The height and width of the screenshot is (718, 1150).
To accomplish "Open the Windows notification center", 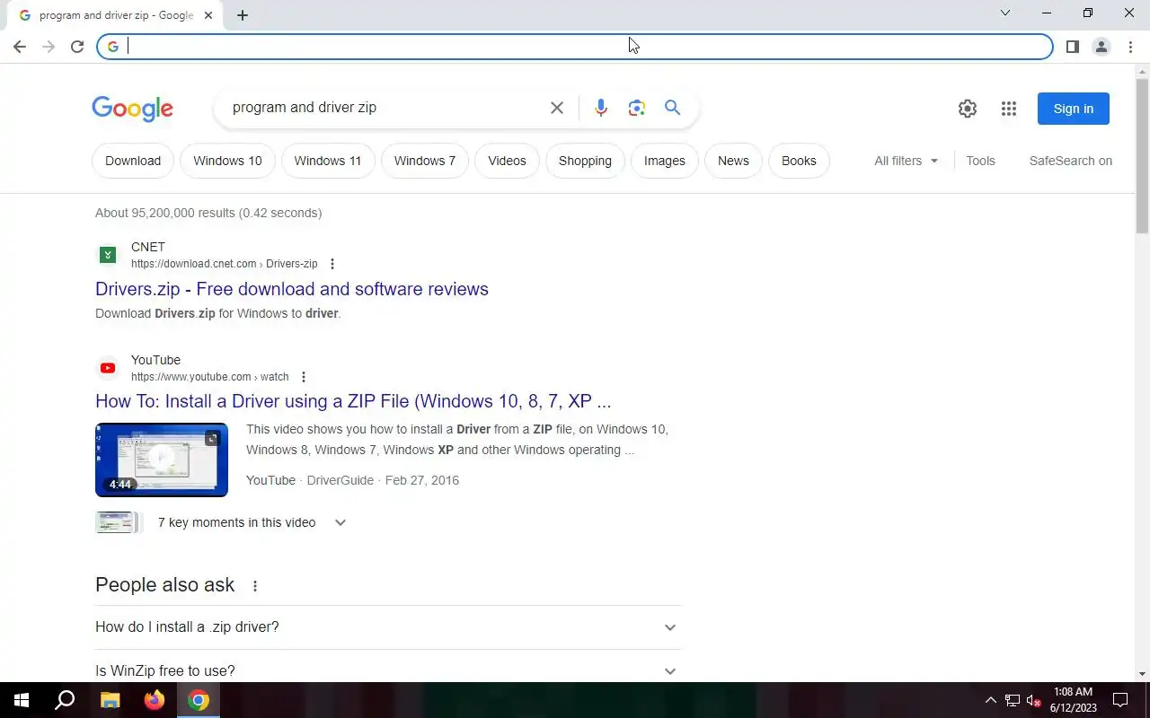I will tap(1120, 700).
